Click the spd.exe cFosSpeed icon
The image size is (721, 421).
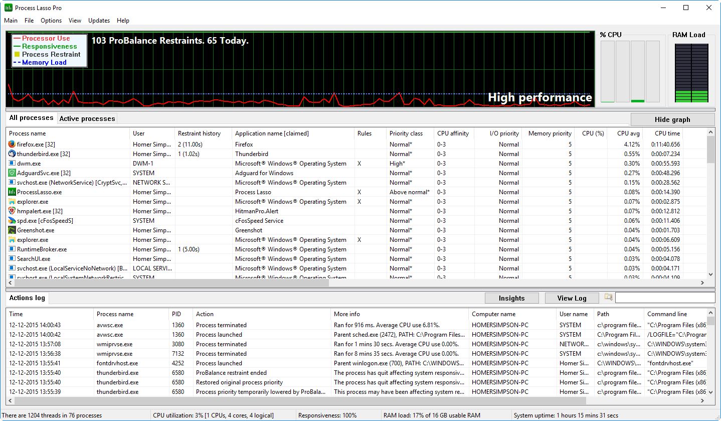click(12, 221)
